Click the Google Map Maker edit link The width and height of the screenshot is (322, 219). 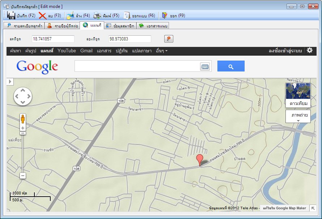284,208
